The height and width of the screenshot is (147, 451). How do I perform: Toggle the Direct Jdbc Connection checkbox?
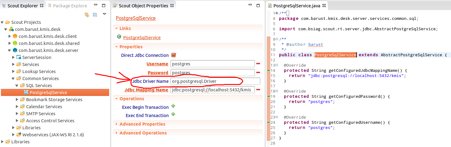coord(174,55)
